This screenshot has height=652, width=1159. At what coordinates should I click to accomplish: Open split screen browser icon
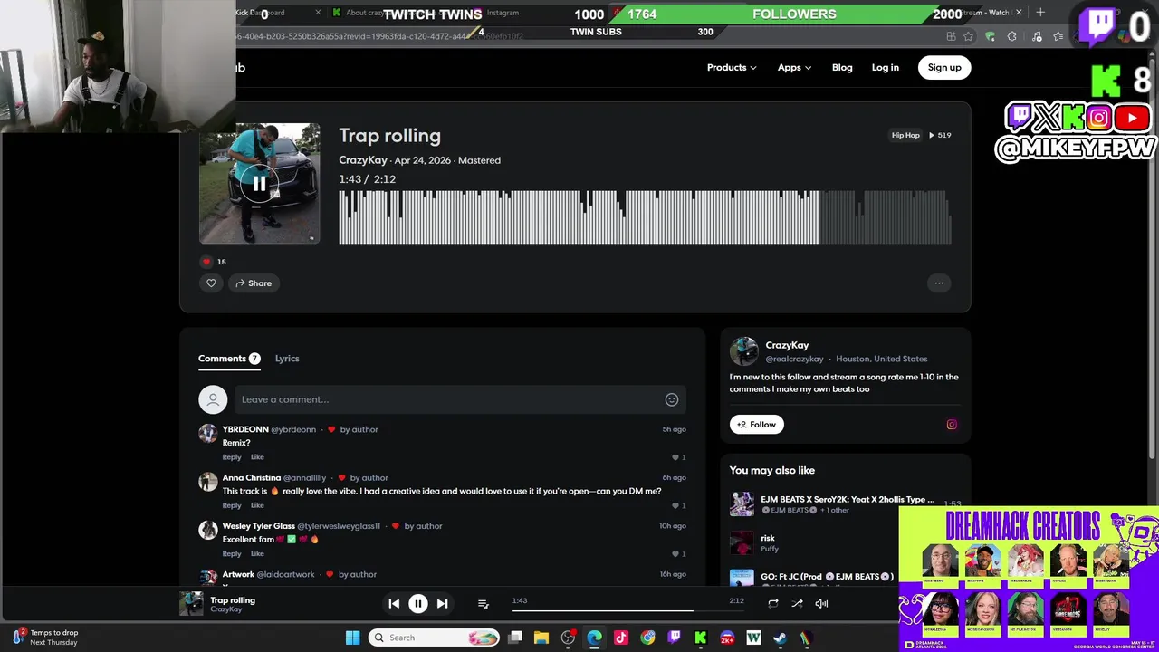(951, 36)
